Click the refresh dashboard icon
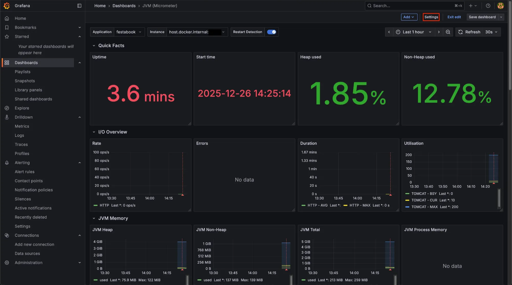512x285 pixels. pyautogui.click(x=461, y=32)
